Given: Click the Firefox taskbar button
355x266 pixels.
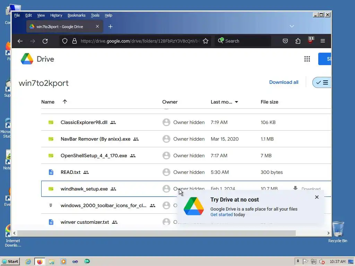Looking at the screenshot, I should [x=40, y=262].
